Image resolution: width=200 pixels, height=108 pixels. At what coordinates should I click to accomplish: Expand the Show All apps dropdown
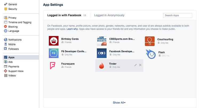point(119,102)
